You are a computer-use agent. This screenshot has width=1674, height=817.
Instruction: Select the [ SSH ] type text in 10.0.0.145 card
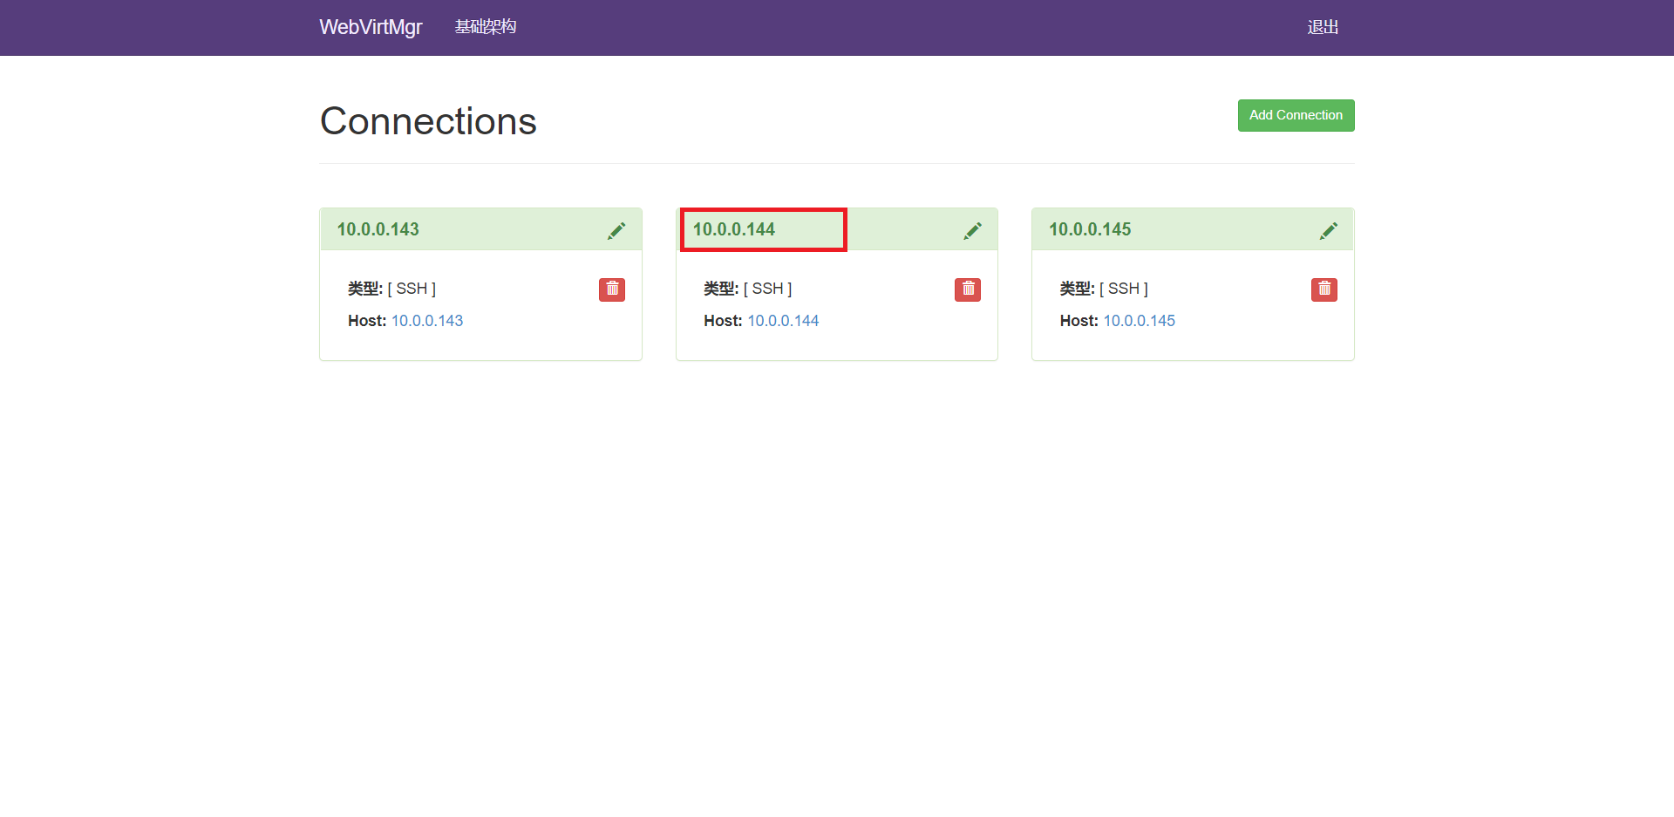coord(1124,289)
